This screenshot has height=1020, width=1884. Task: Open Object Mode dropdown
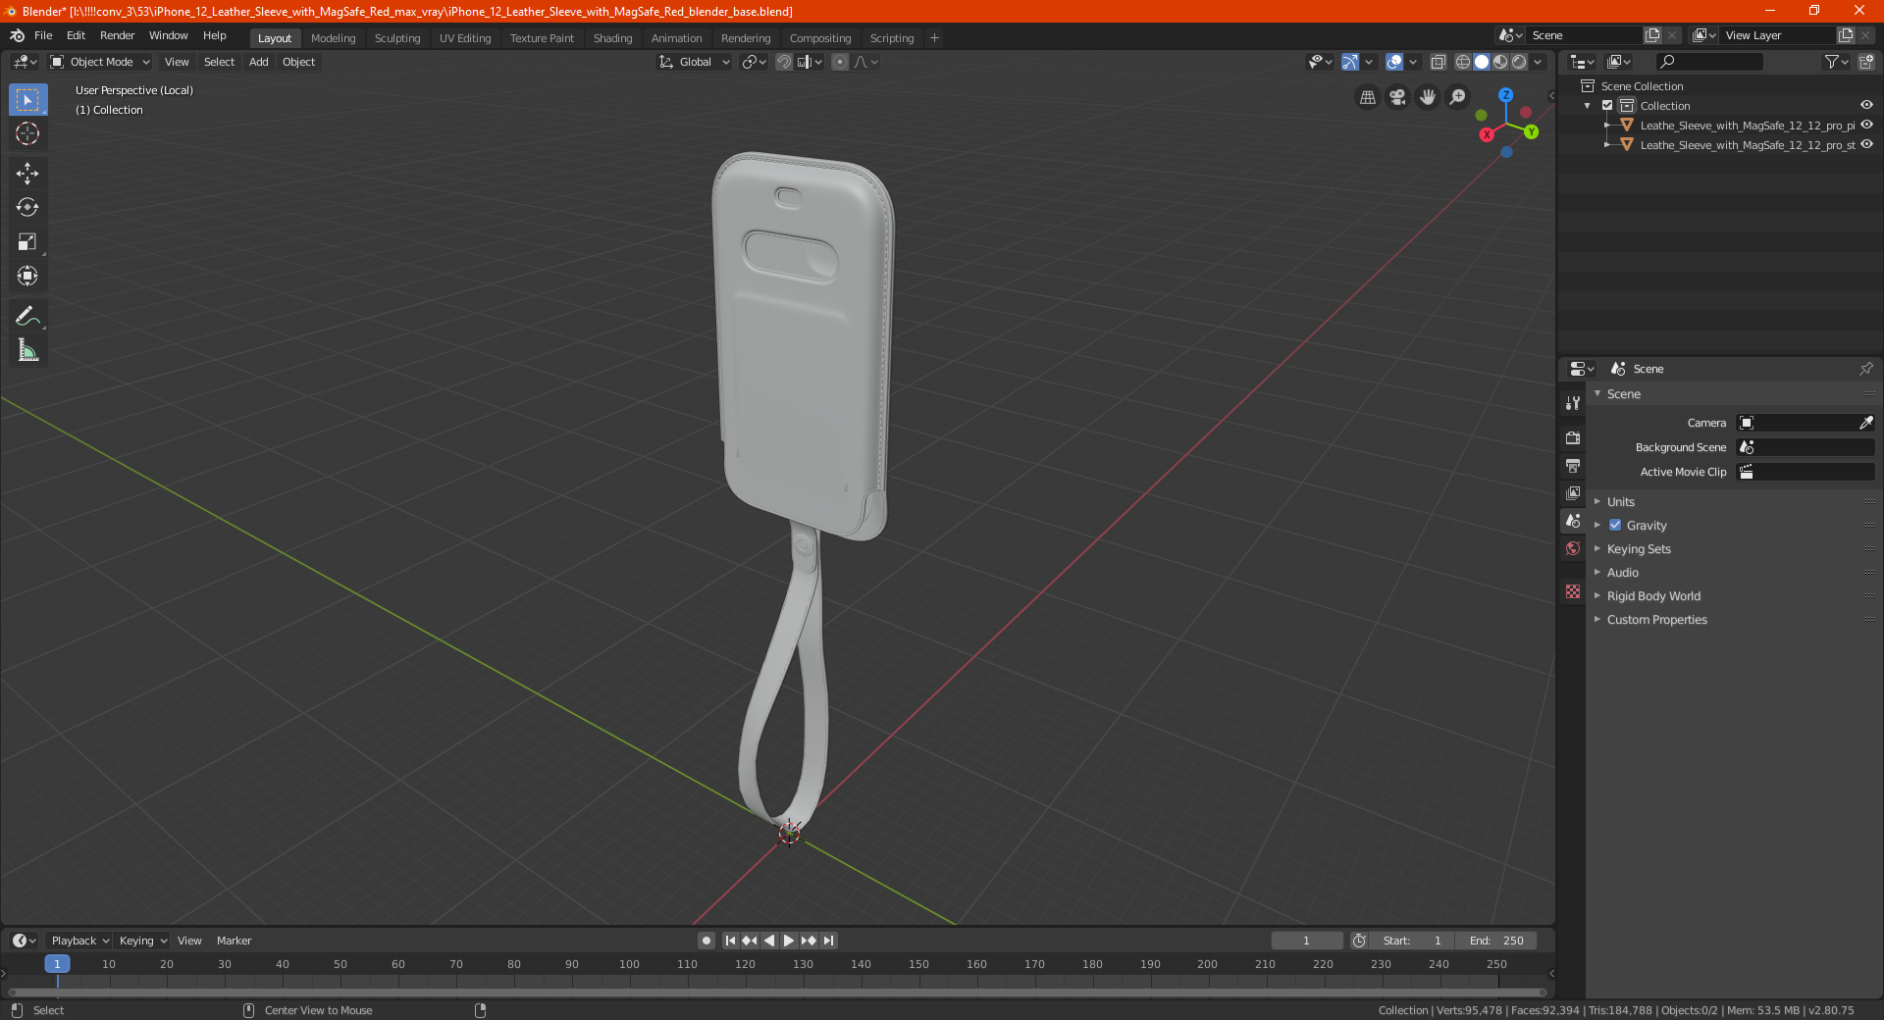pyautogui.click(x=100, y=62)
